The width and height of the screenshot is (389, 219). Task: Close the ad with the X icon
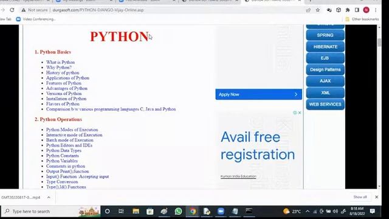[x=300, y=113]
